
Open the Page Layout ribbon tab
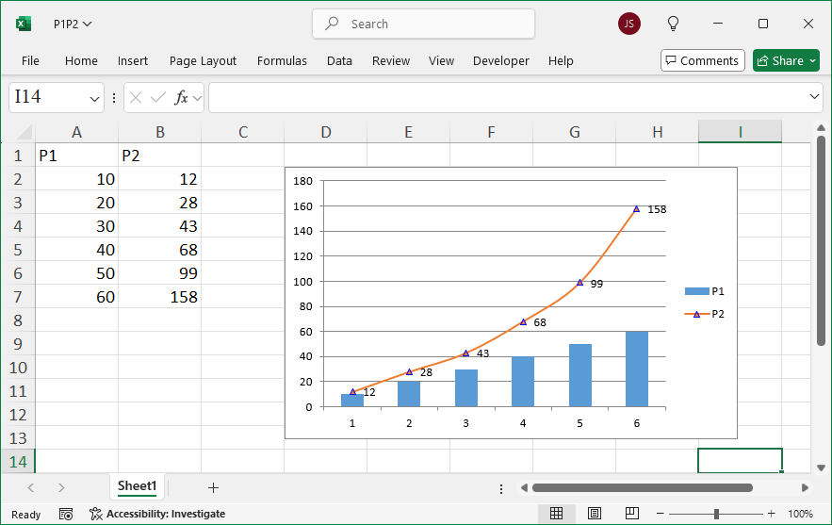tap(203, 60)
